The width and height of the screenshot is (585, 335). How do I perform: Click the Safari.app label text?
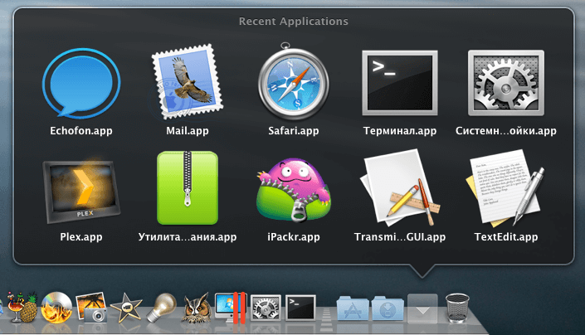(293, 131)
